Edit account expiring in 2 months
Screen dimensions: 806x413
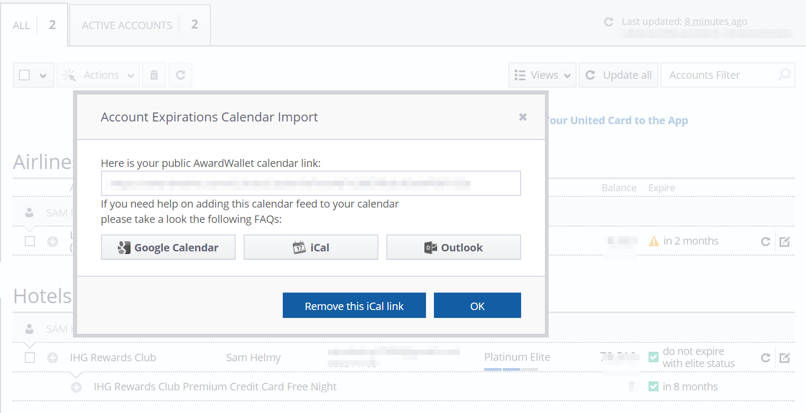click(x=784, y=241)
